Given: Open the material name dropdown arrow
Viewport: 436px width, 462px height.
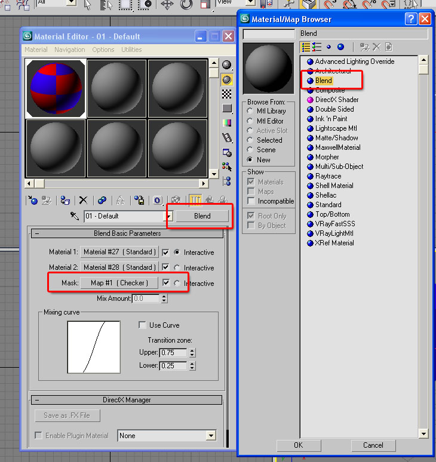Looking at the screenshot, I should [168, 216].
